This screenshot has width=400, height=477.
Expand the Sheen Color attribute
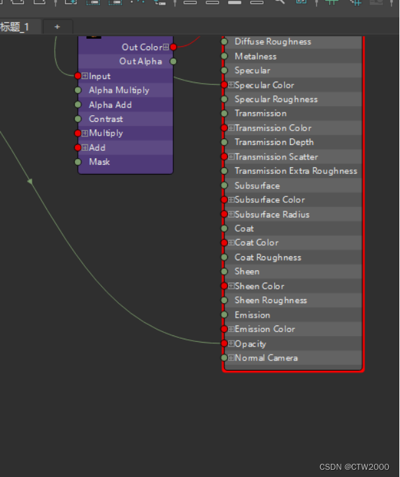point(231,286)
